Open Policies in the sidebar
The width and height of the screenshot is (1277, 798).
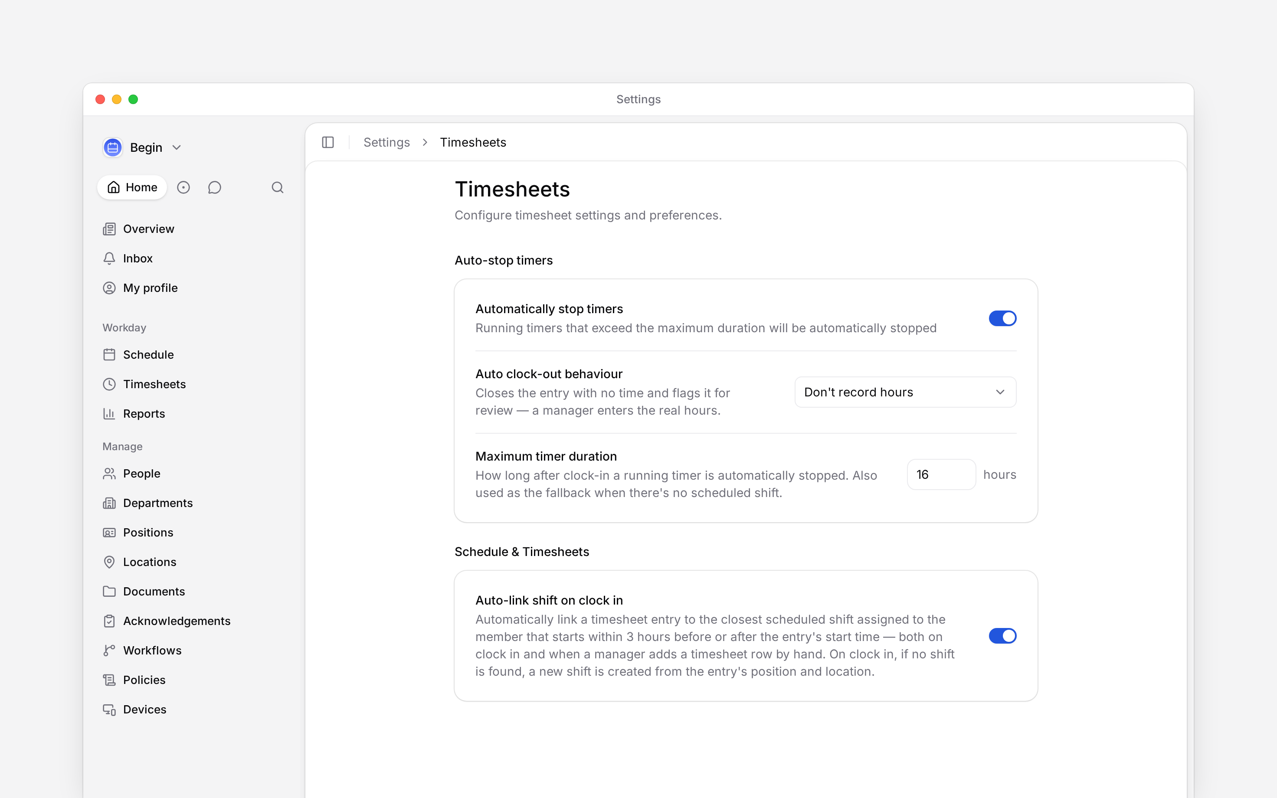(144, 680)
